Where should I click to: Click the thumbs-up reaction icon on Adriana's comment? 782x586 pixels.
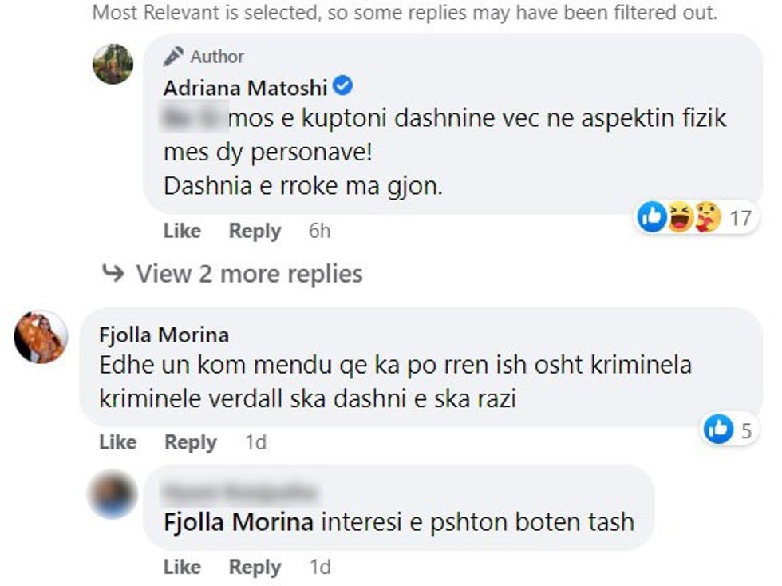pyautogui.click(x=649, y=215)
